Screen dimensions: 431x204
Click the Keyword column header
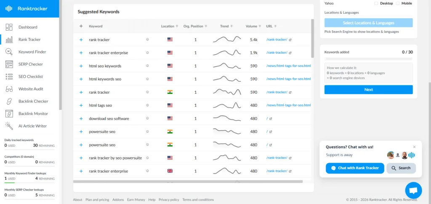coord(96,26)
